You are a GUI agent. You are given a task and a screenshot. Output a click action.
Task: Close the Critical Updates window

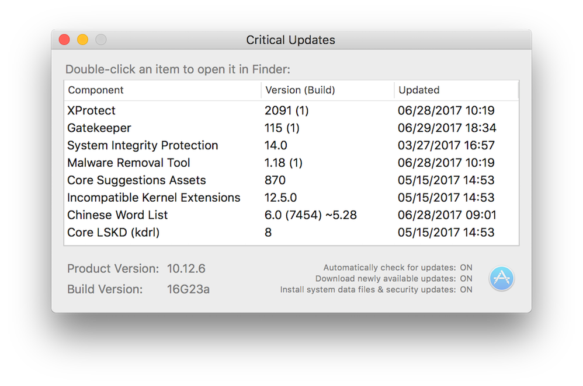click(64, 39)
